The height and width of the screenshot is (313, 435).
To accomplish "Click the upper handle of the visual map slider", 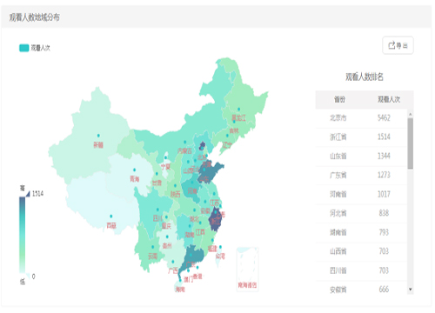I will [28, 194].
